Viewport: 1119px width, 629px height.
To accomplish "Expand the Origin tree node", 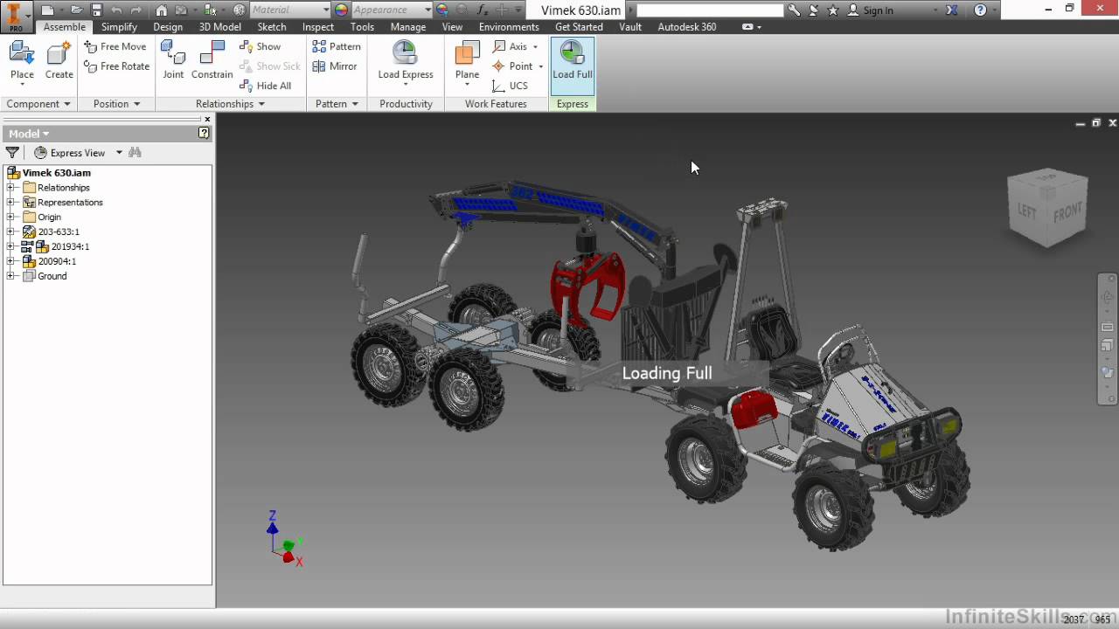I will (x=10, y=217).
